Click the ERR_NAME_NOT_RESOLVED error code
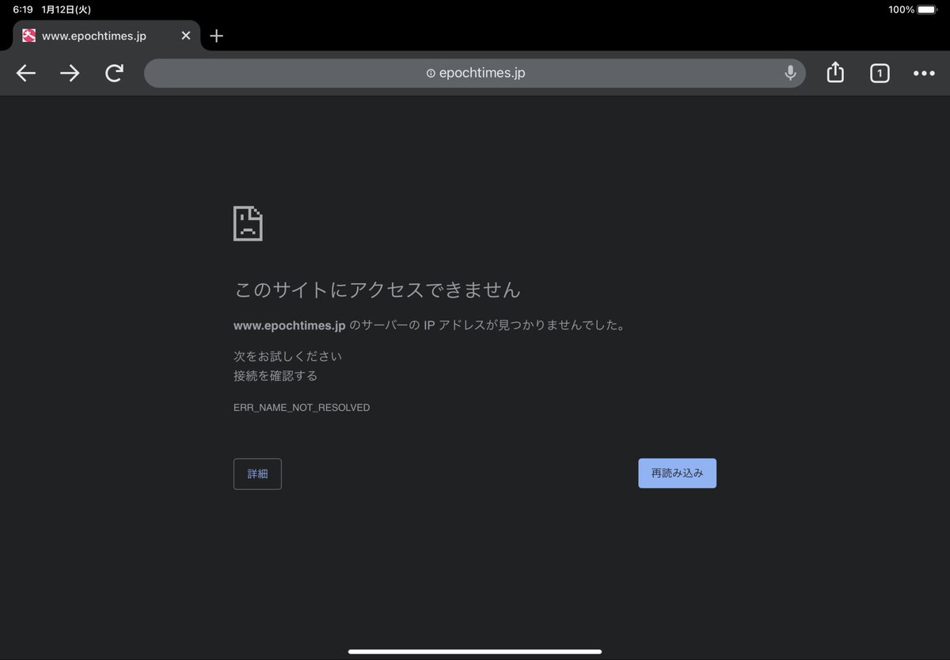950x660 pixels. click(302, 408)
